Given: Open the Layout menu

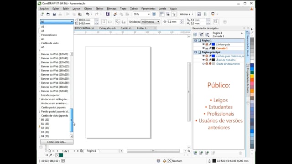Looking at the screenshot, I should pos(76,9).
